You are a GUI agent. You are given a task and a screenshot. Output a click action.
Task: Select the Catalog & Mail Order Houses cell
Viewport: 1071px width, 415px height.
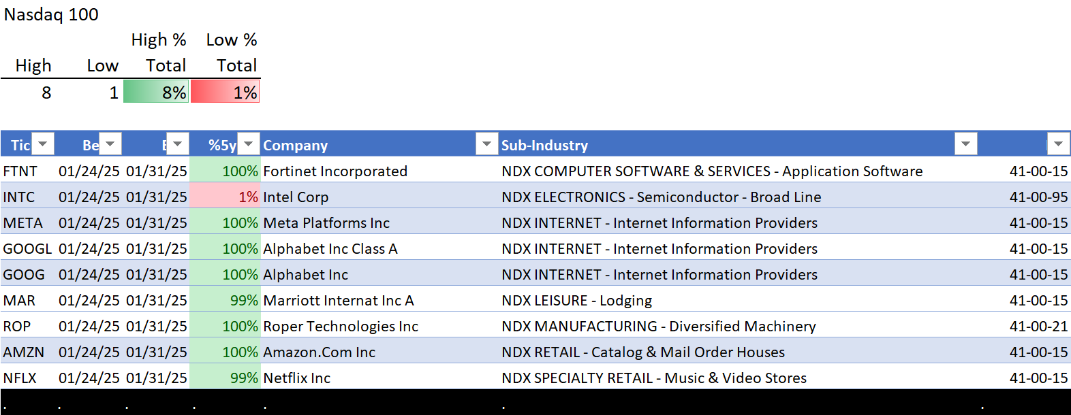click(x=643, y=352)
